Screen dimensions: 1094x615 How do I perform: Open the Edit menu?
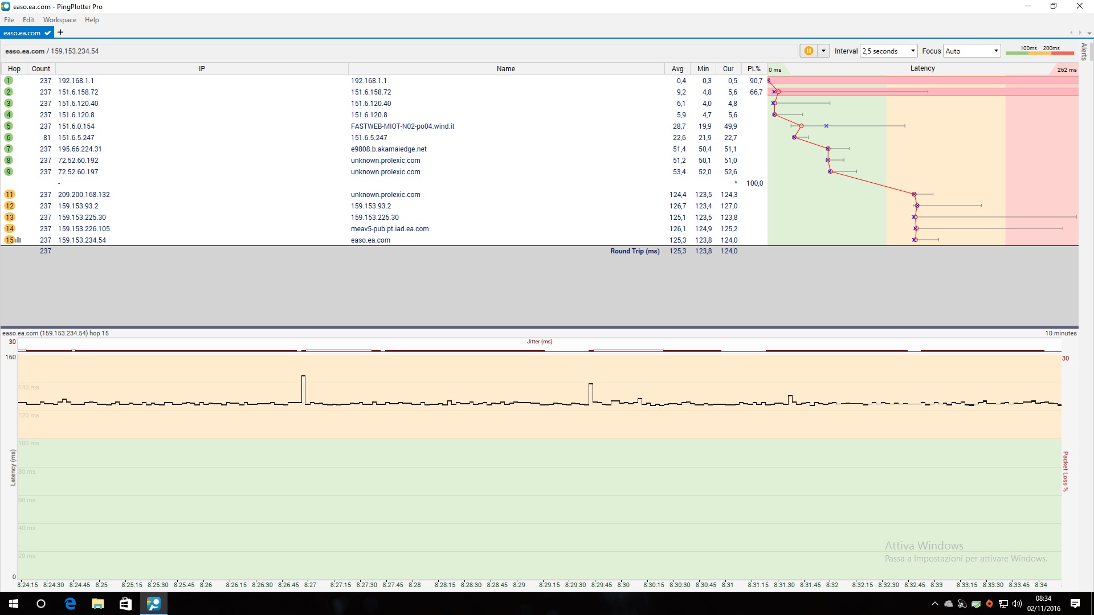28,20
